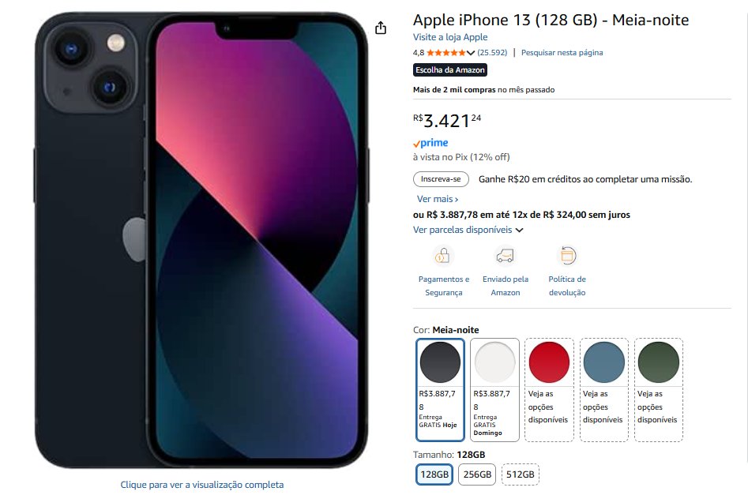
Task: Expand the Ver mais link
Action: pos(438,199)
